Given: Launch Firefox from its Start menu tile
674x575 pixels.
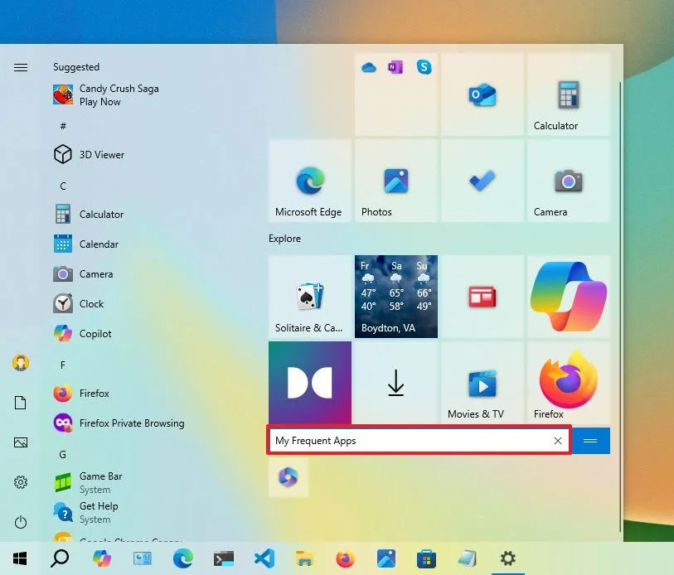Looking at the screenshot, I should [569, 381].
